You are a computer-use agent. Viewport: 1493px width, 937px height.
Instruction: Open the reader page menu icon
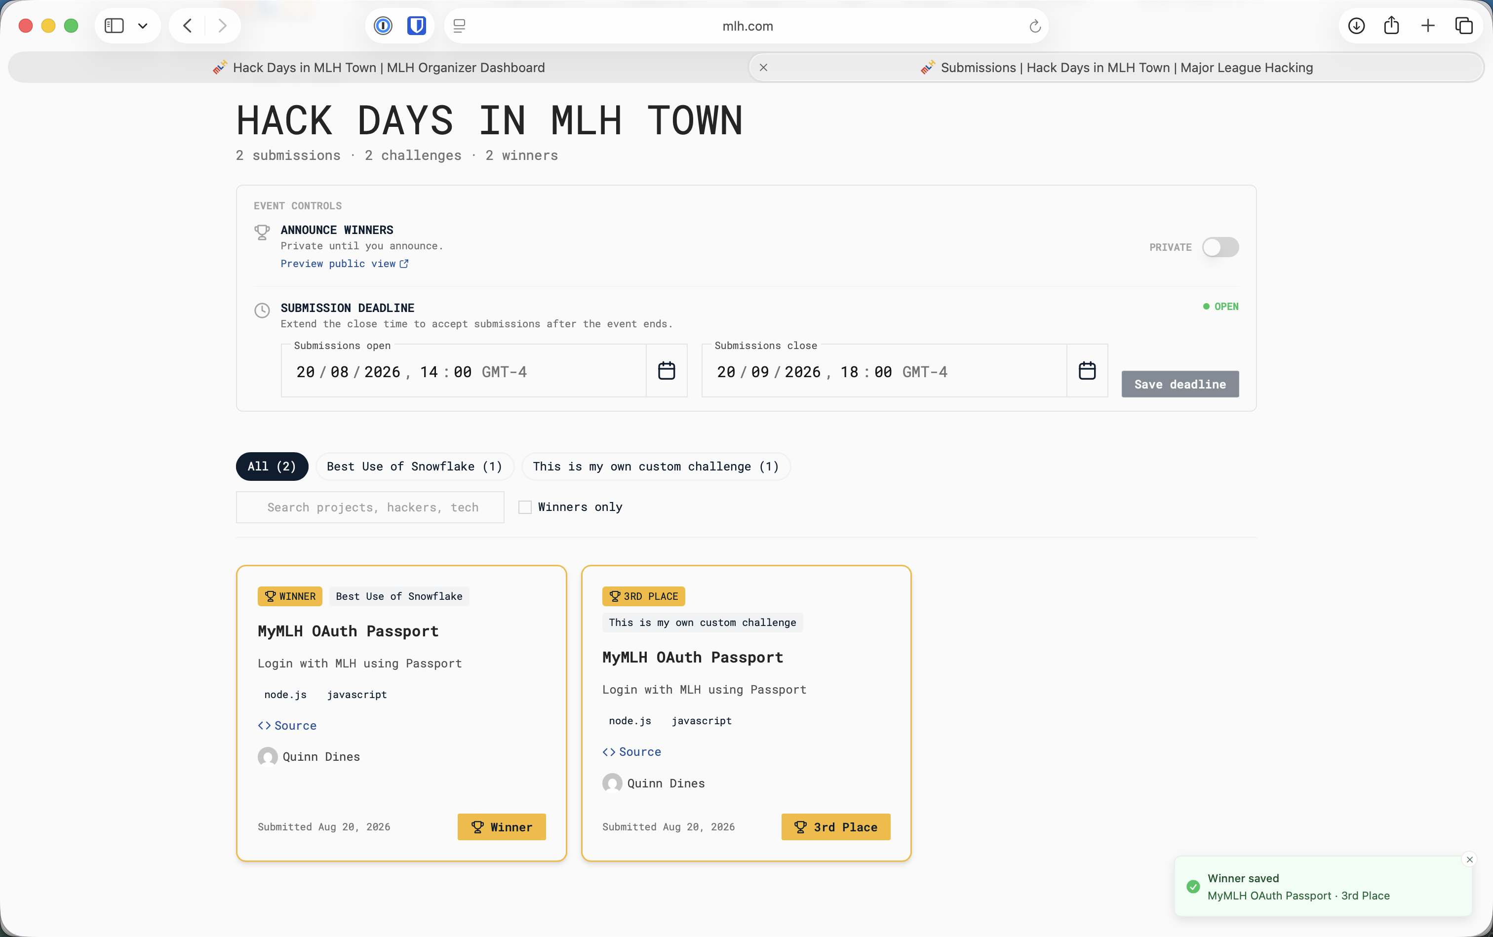pyautogui.click(x=459, y=25)
